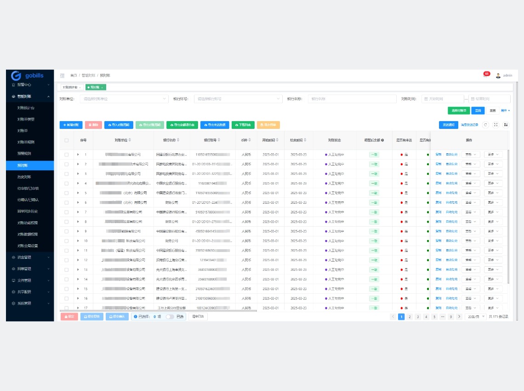Open the 20条/页 page size dropdown
Viewport: 524px width, 391px height.
tap(476, 317)
